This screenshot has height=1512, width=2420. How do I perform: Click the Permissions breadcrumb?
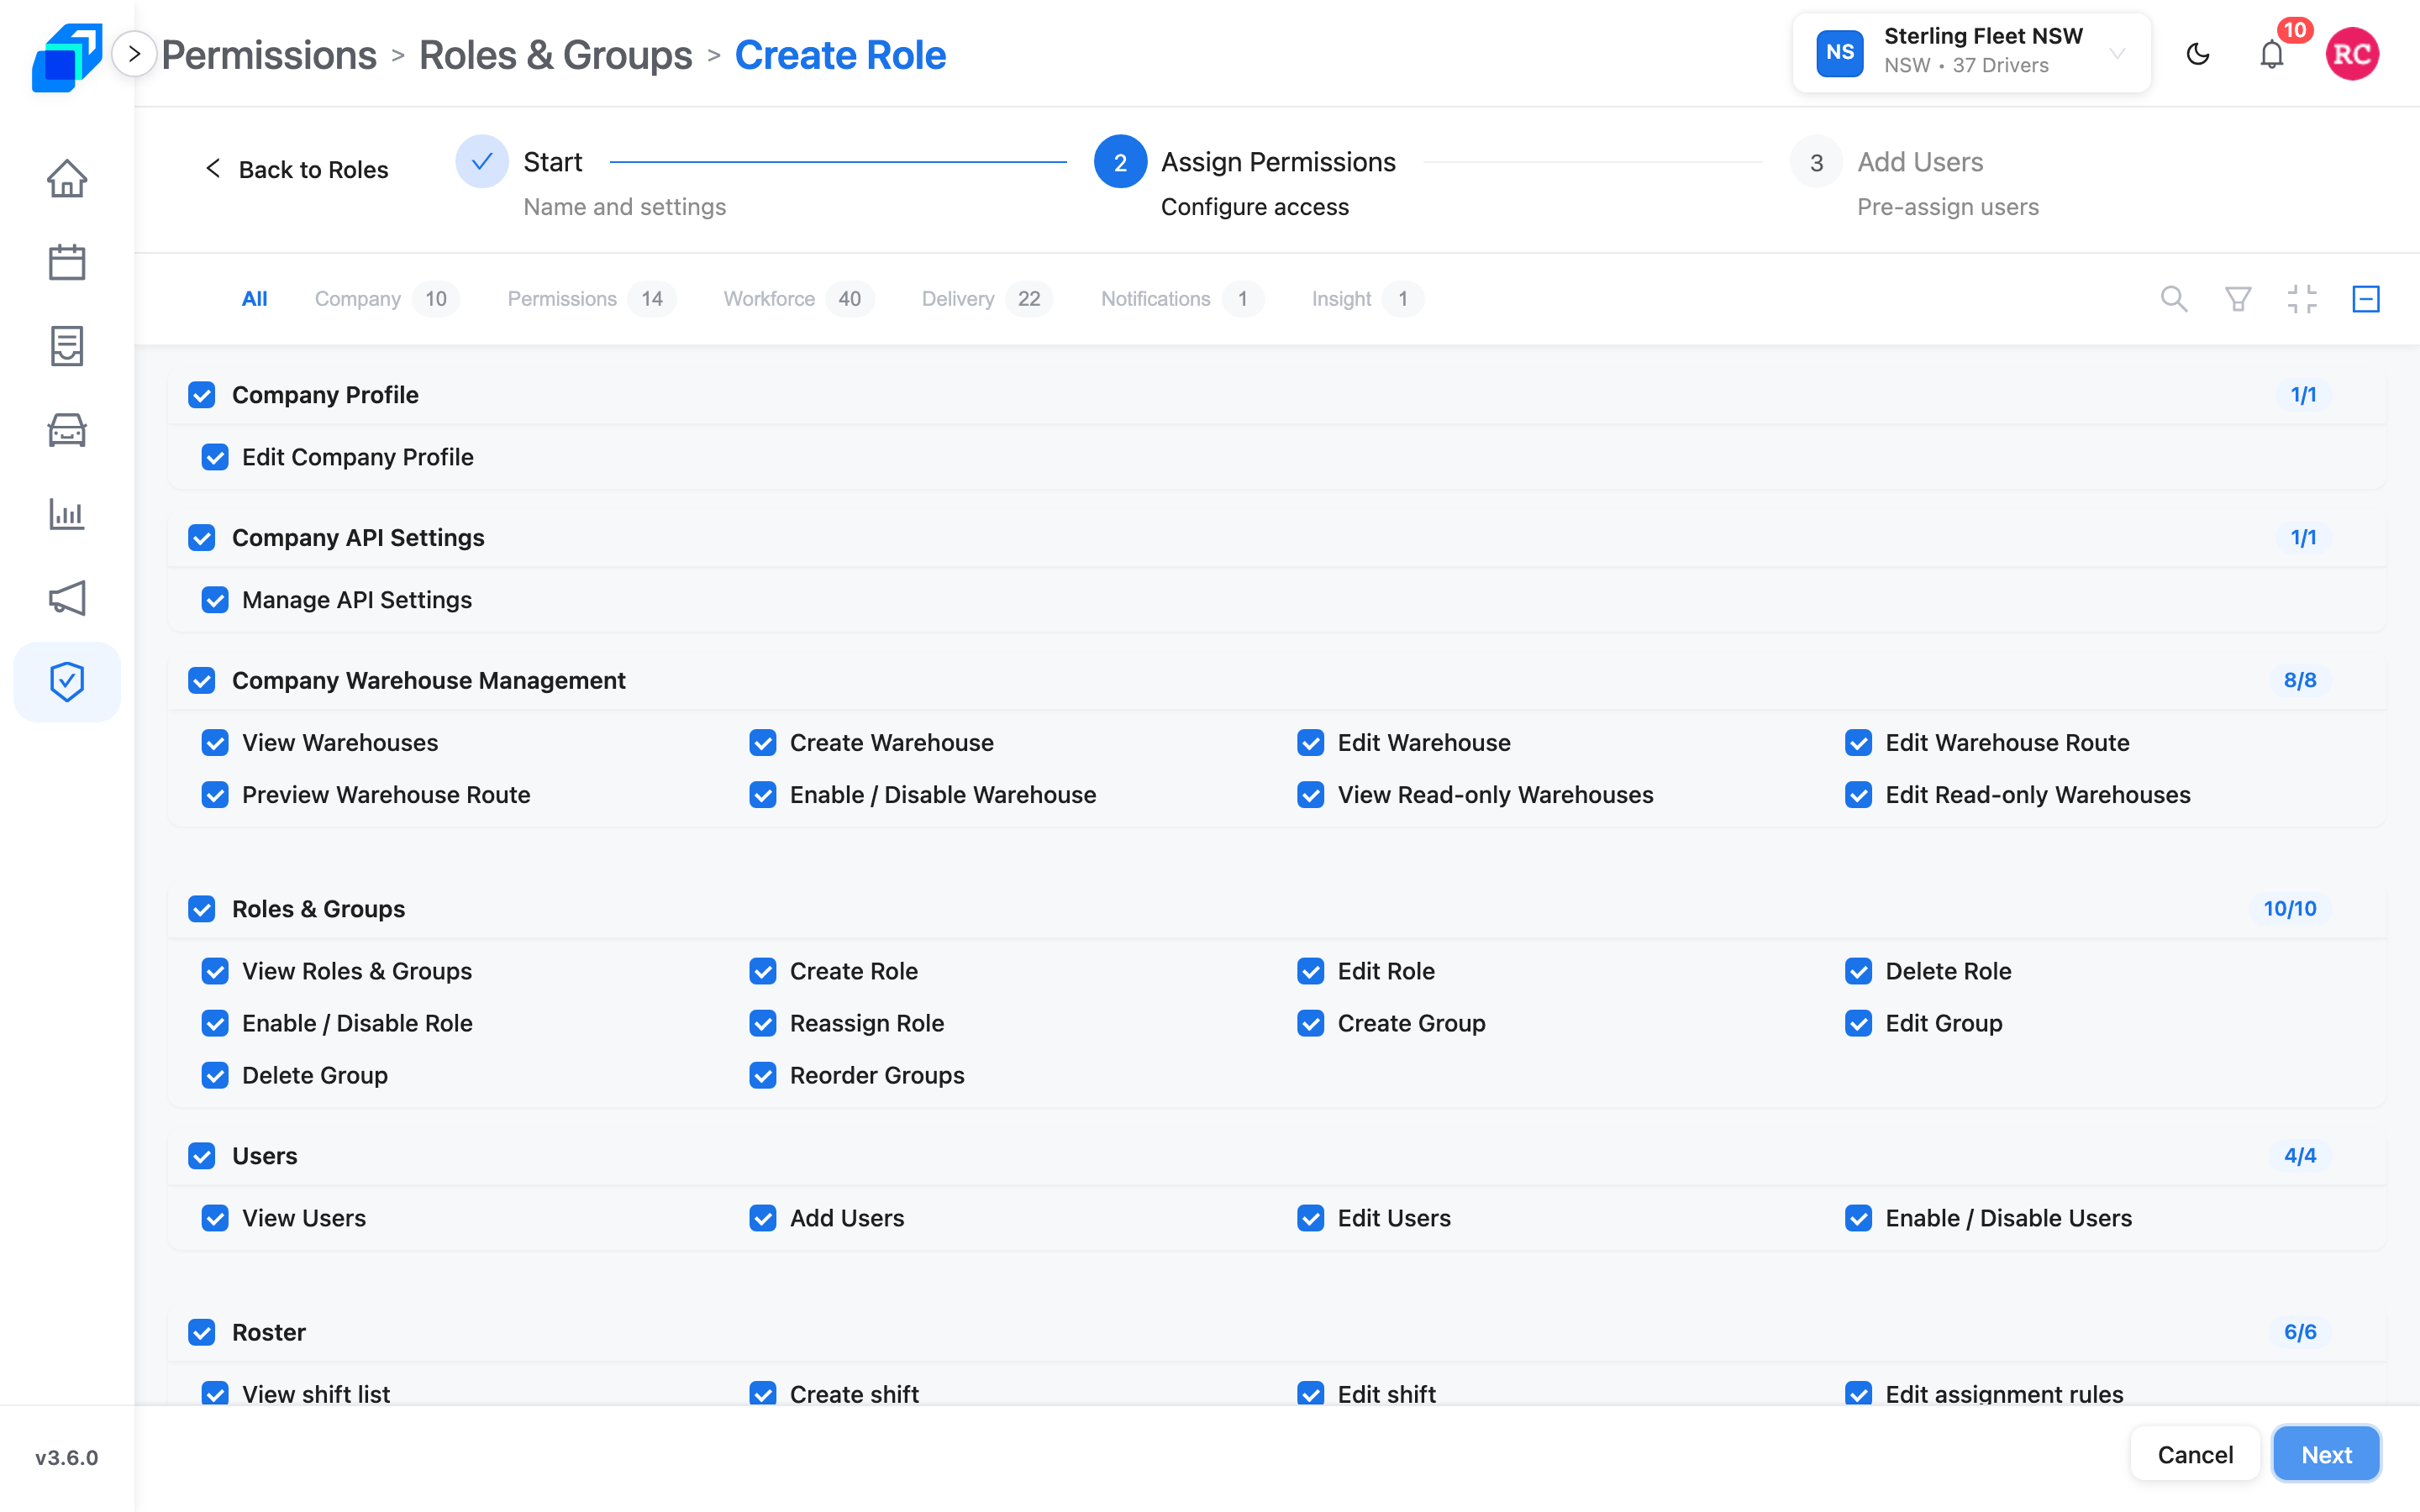(x=269, y=55)
